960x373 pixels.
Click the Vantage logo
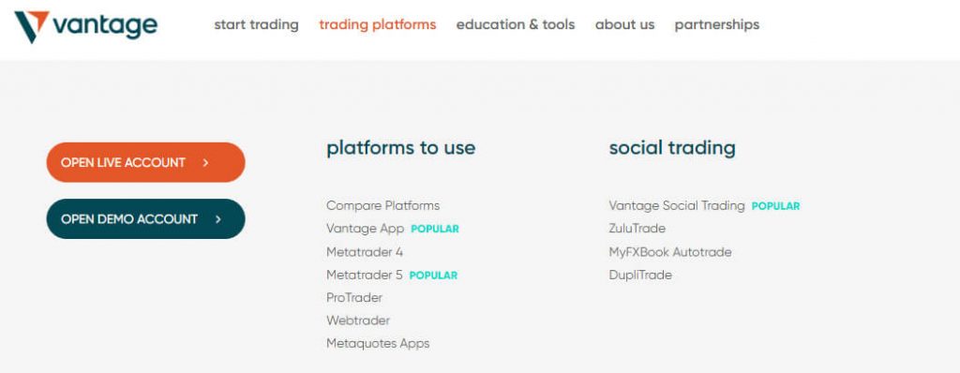point(85,26)
